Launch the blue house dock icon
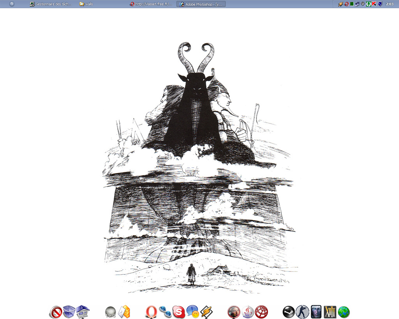Screen dimensions: 399x319 [x=83, y=312]
